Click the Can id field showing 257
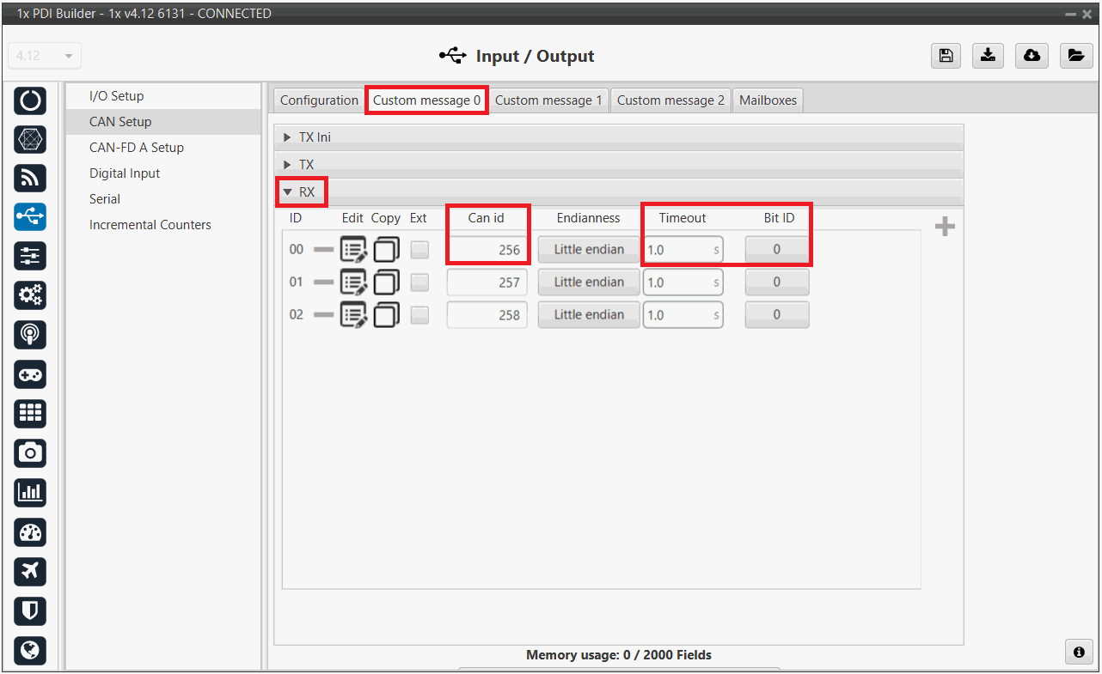Image resolution: width=1102 pixels, height=674 pixels. (487, 282)
